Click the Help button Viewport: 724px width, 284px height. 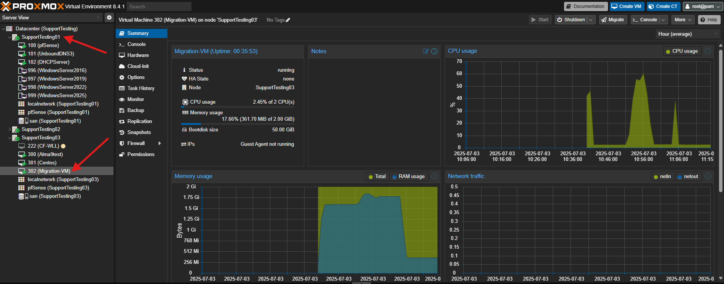click(x=709, y=20)
